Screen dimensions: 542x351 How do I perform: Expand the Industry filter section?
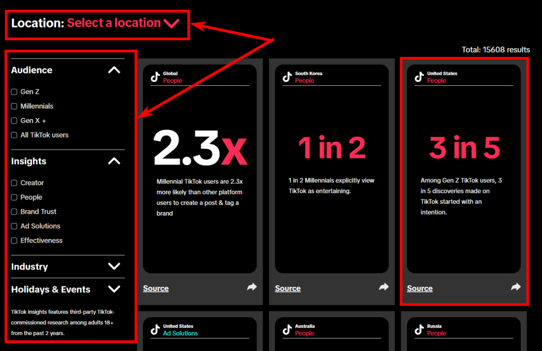click(x=114, y=266)
